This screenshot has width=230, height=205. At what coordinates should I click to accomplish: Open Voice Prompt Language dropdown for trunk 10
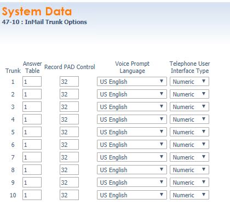coord(132,195)
